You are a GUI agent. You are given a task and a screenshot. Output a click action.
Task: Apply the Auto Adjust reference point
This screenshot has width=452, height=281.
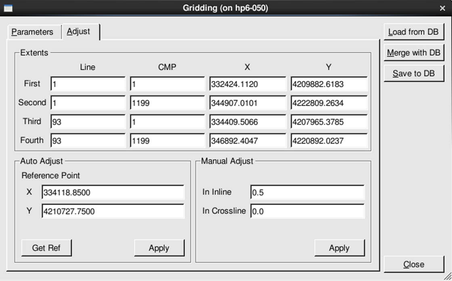pyautogui.click(x=159, y=248)
